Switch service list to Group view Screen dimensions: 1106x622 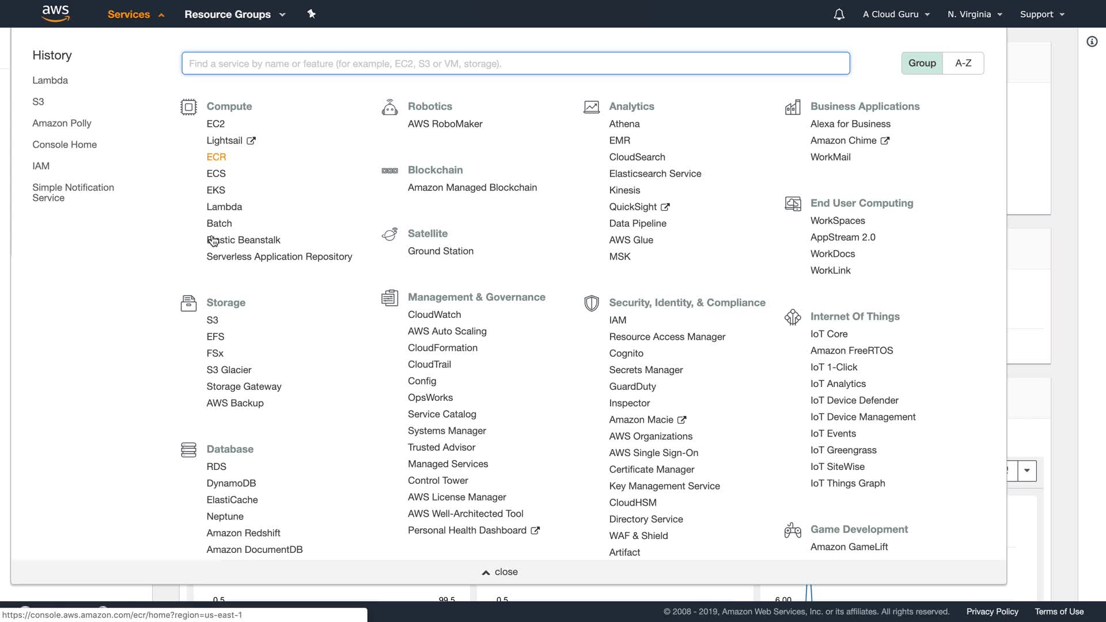click(922, 63)
